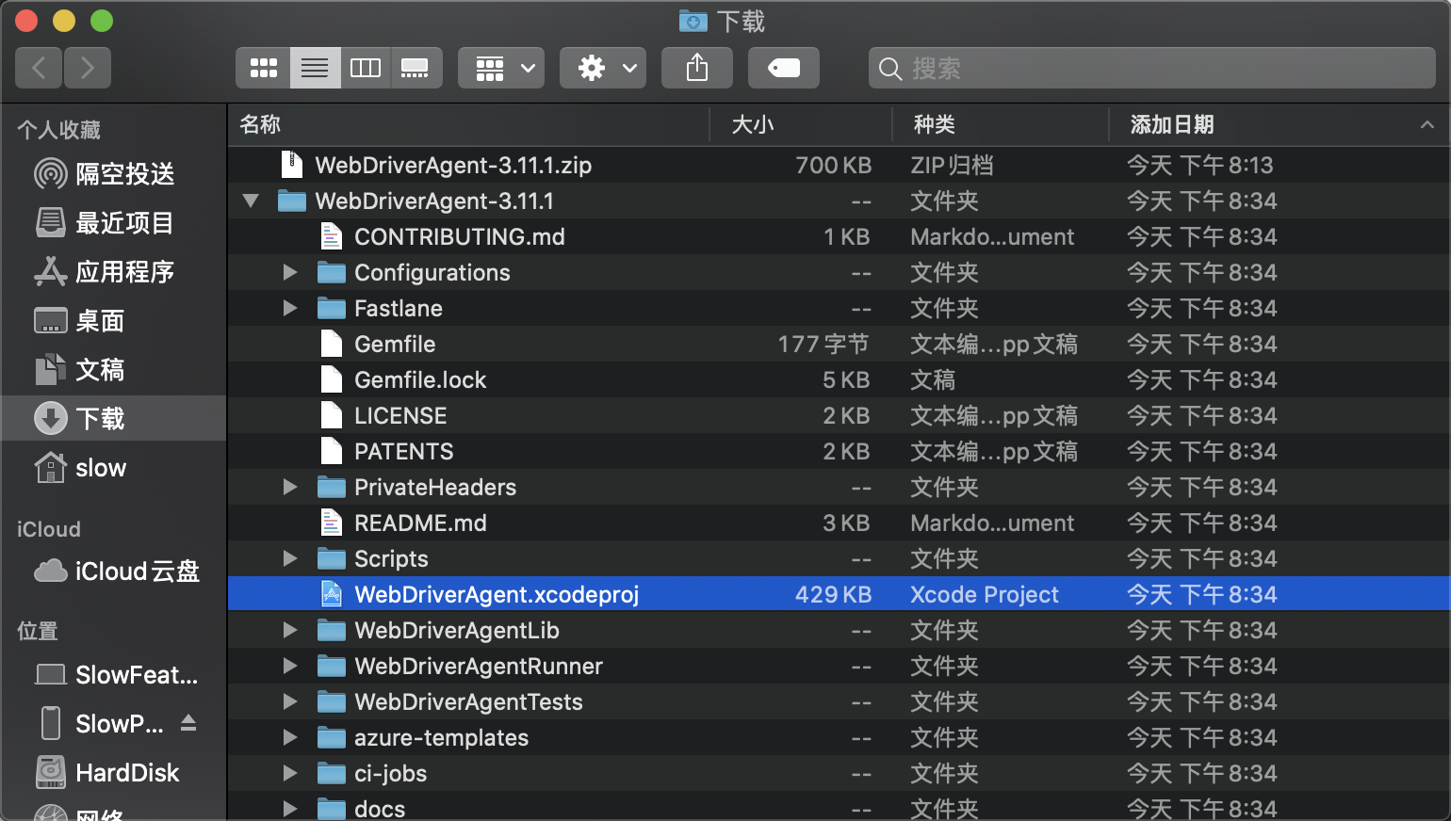Click the edit tags toolbar button
The image size is (1451, 821).
[x=784, y=68]
